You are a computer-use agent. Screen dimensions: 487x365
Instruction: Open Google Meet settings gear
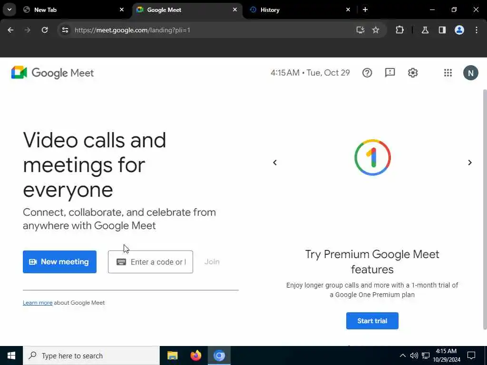[x=412, y=73]
